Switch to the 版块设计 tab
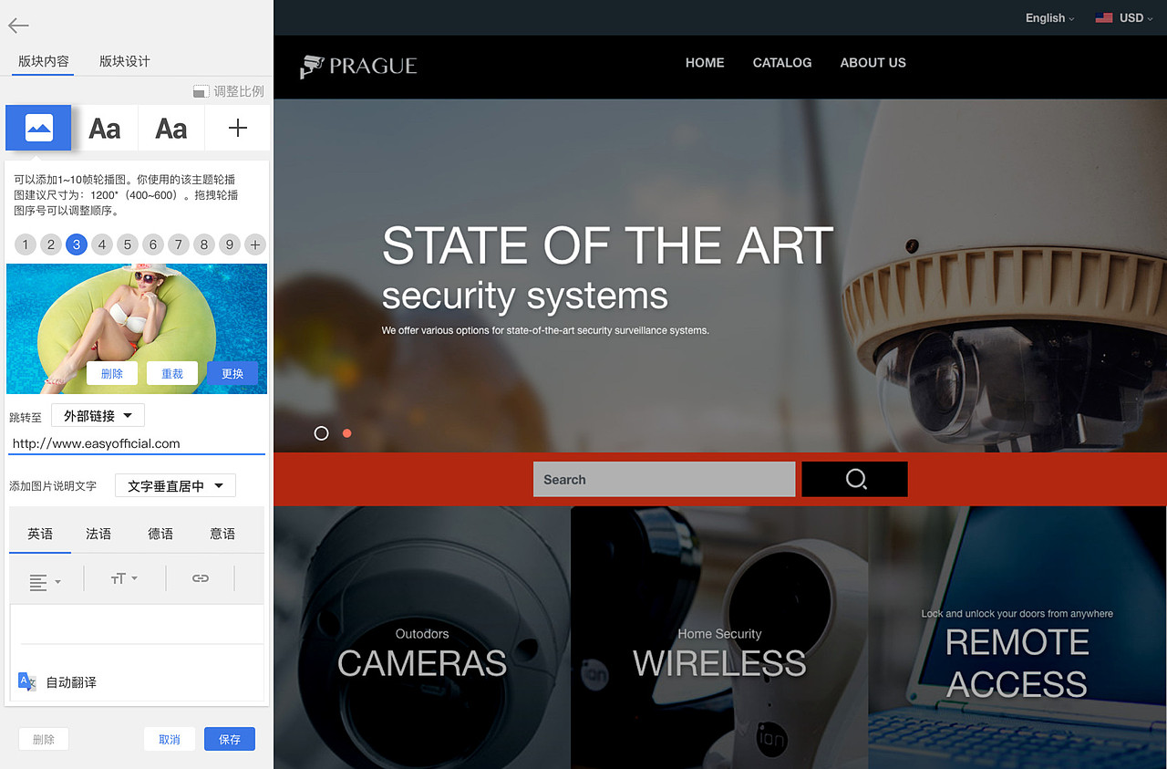Viewport: 1167px width, 769px height. tap(125, 61)
